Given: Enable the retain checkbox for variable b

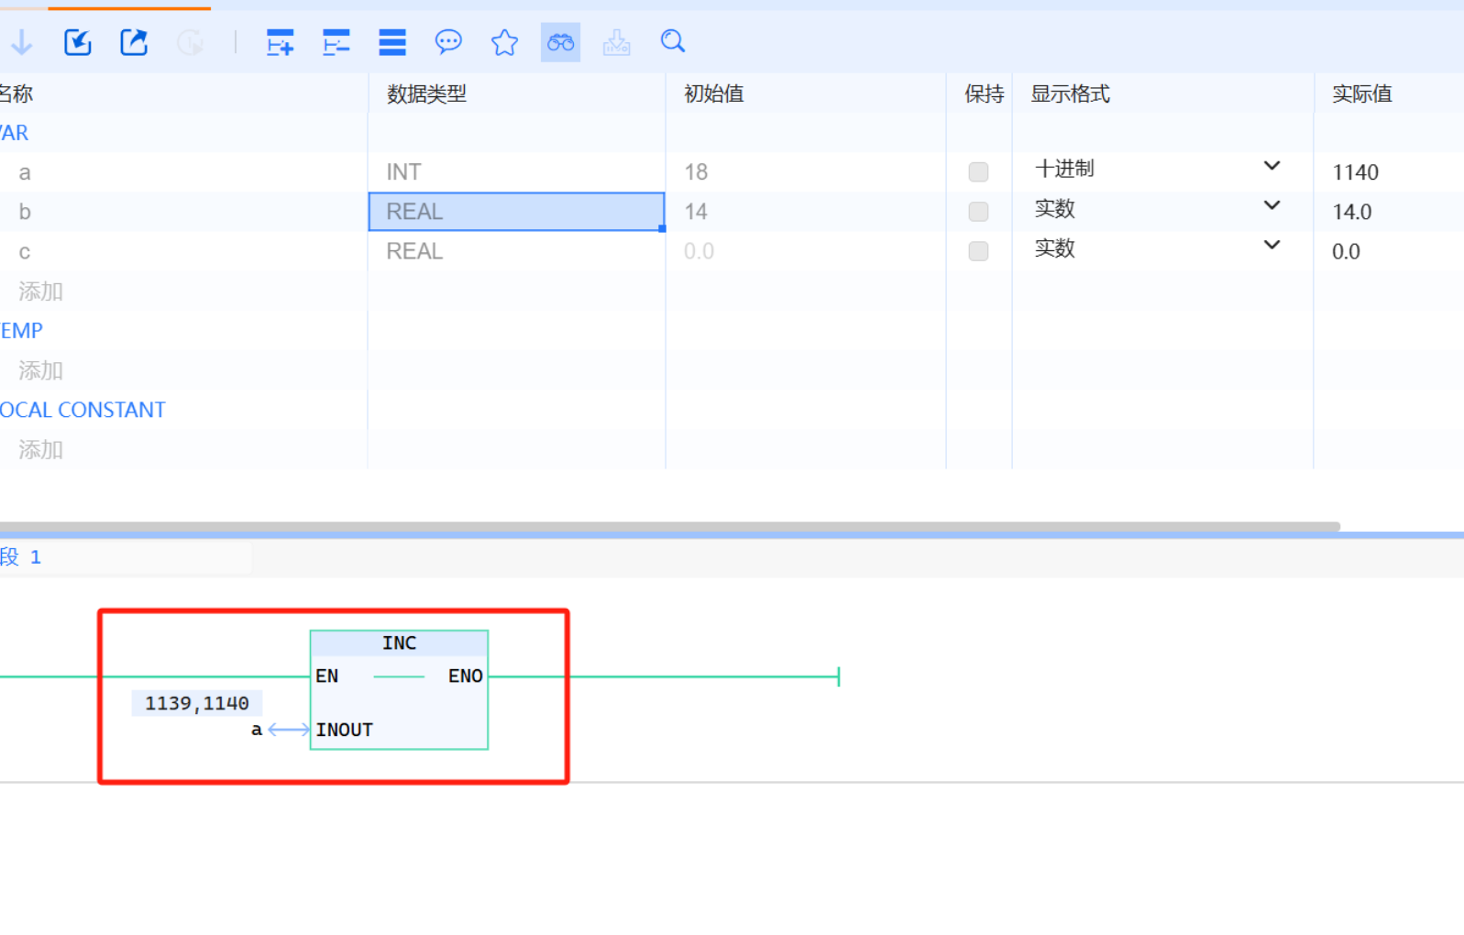Looking at the screenshot, I should pyautogui.click(x=978, y=212).
